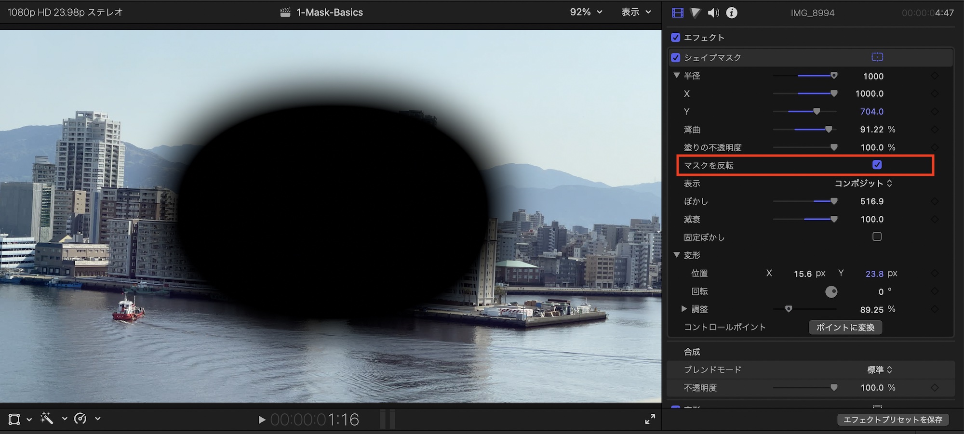Image resolution: width=964 pixels, height=434 pixels.
Task: Click the 91.22 湾曲 value
Action: (872, 130)
